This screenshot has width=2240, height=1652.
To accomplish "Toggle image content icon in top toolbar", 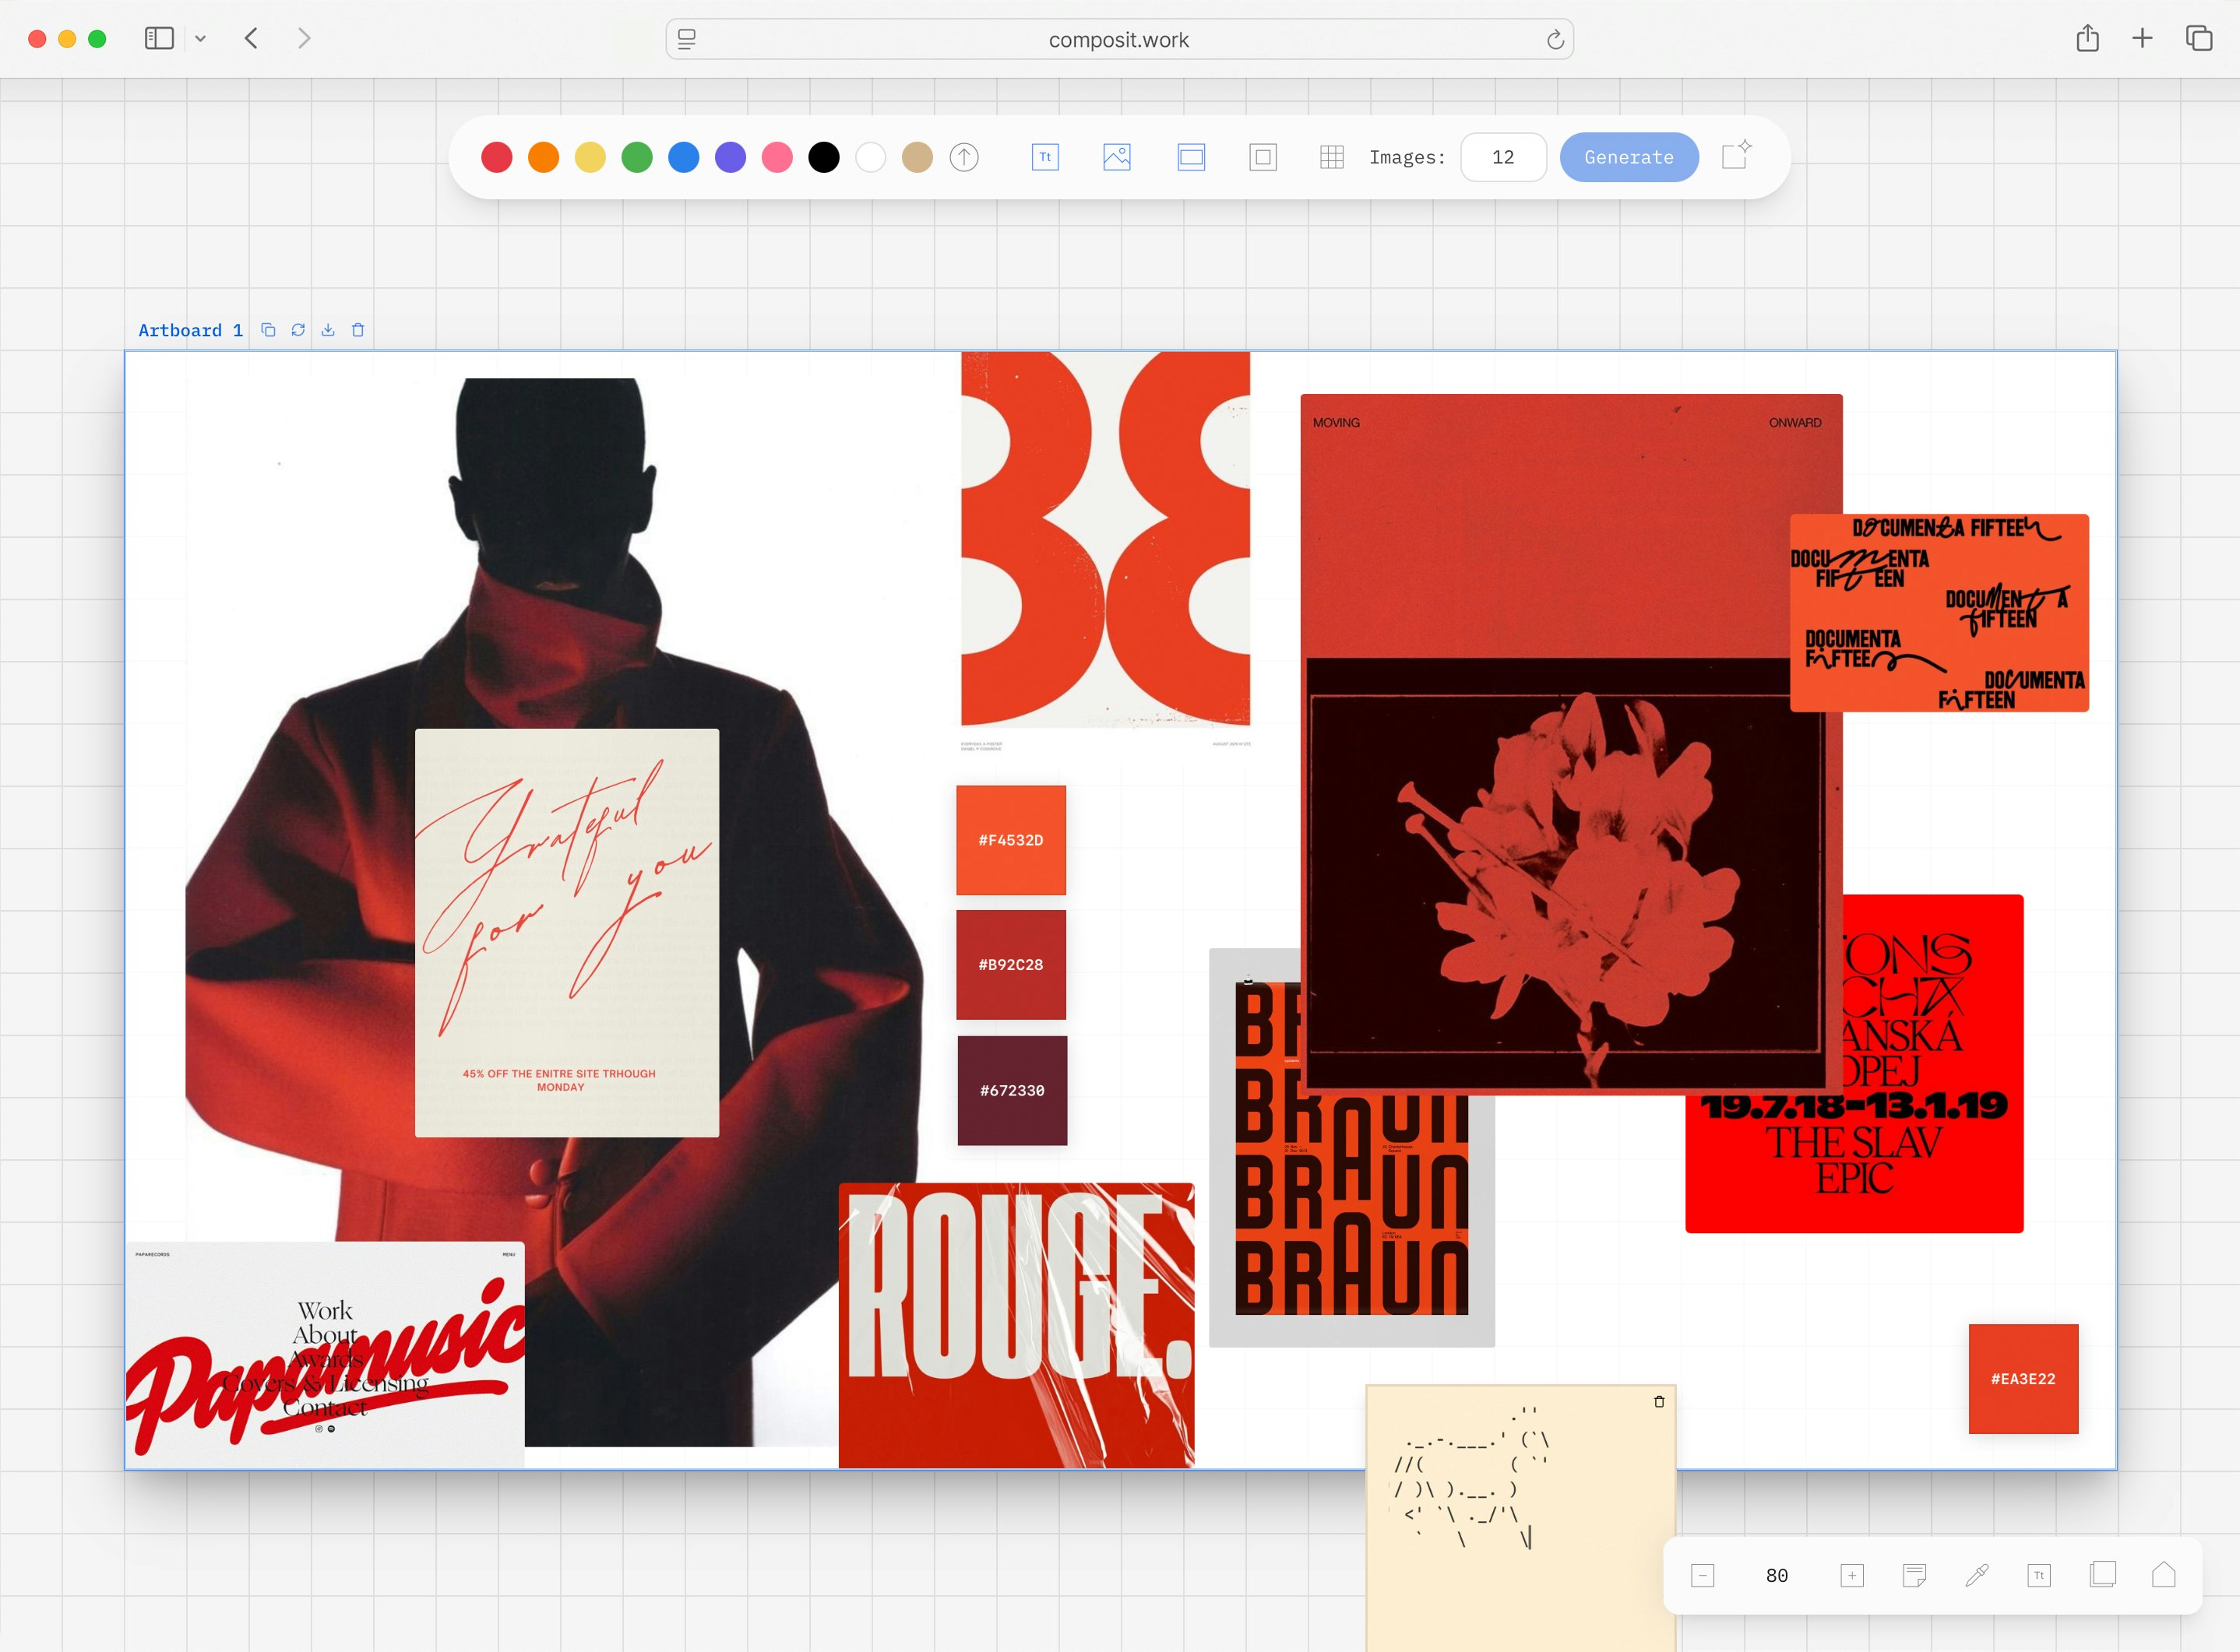I will point(1118,157).
